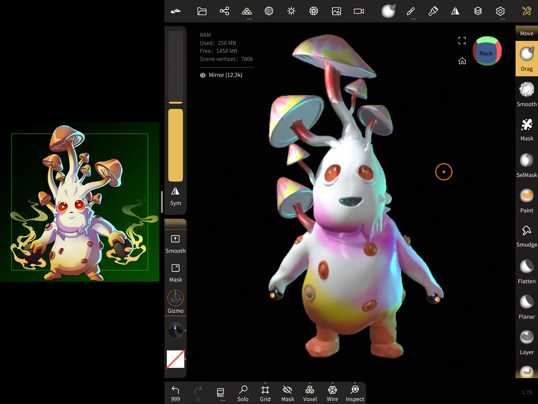Select the Planar tool
The image size is (538, 404).
click(527, 307)
